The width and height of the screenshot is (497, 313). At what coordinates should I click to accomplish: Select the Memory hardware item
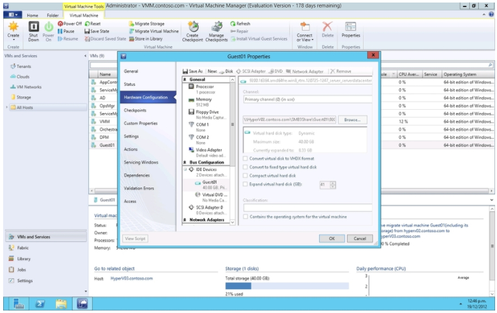206,102
